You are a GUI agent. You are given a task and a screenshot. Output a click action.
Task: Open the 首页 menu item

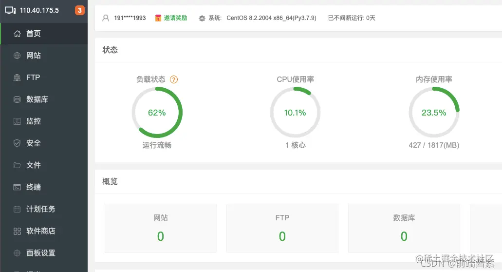(x=44, y=34)
